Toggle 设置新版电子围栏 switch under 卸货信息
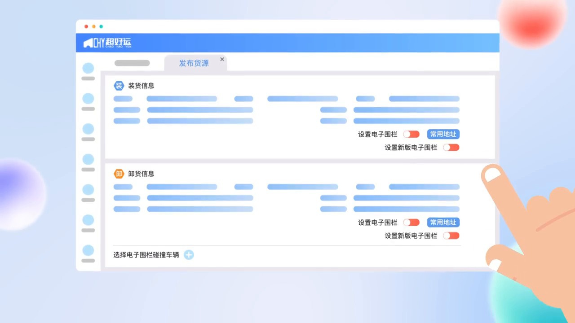Viewport: 575px width, 323px height. pos(451,236)
